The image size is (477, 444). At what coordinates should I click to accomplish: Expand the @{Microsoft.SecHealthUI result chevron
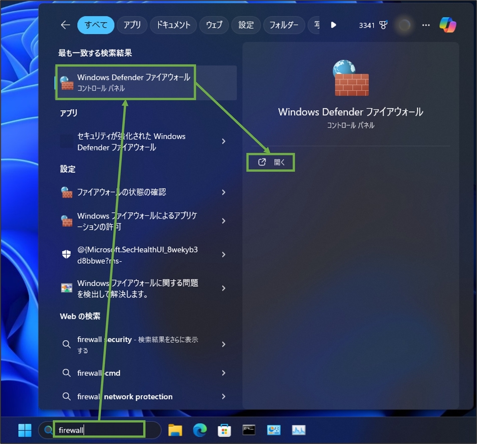pos(224,255)
